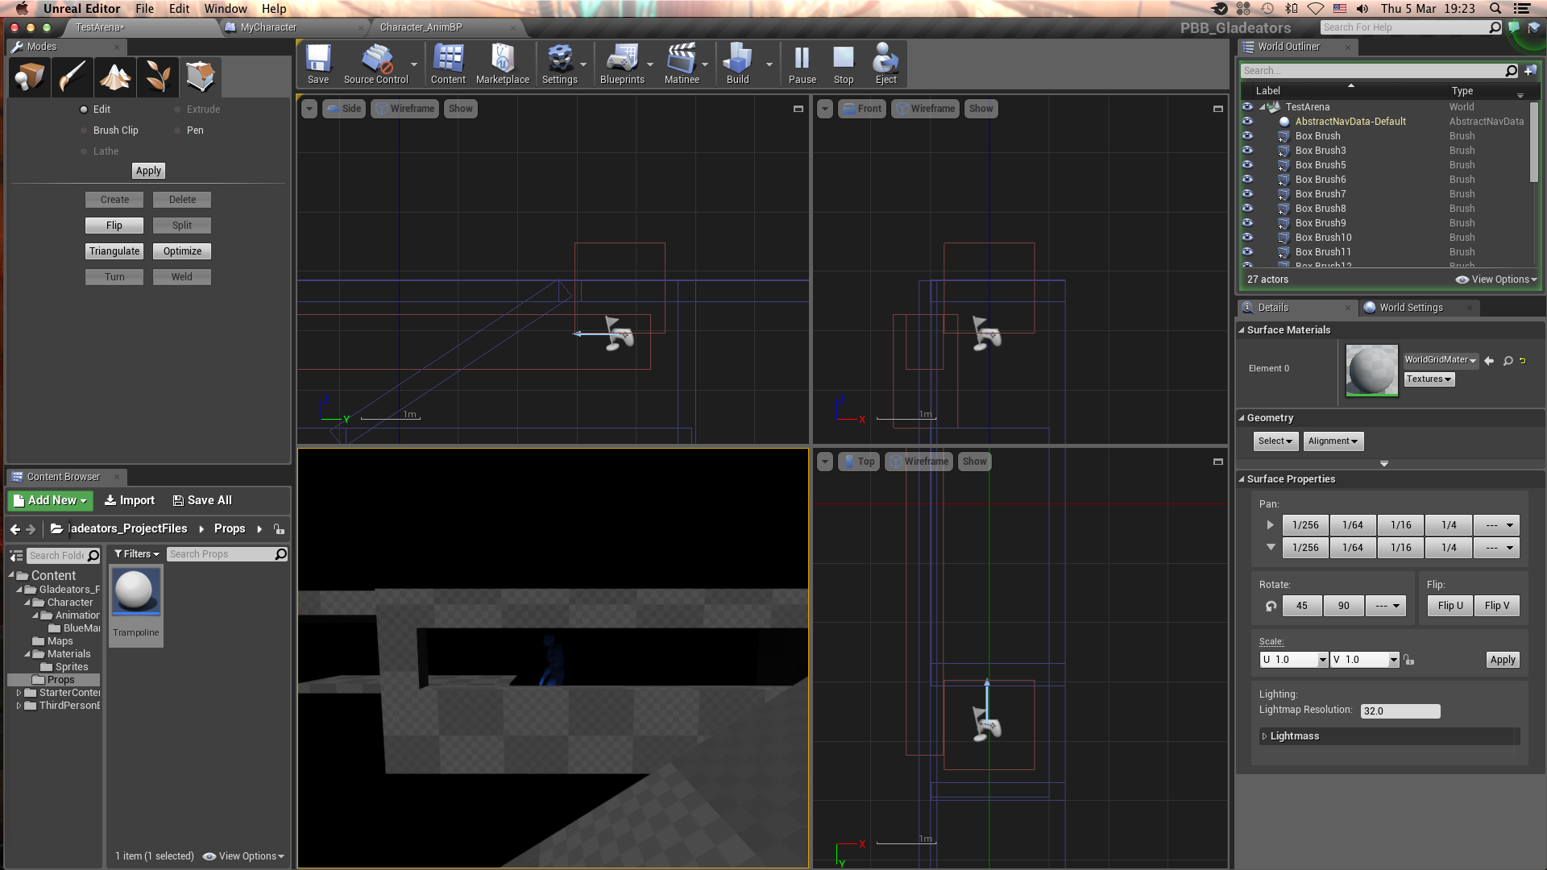The image size is (1547, 870).
Task: Open the Window menu
Action: (x=225, y=9)
